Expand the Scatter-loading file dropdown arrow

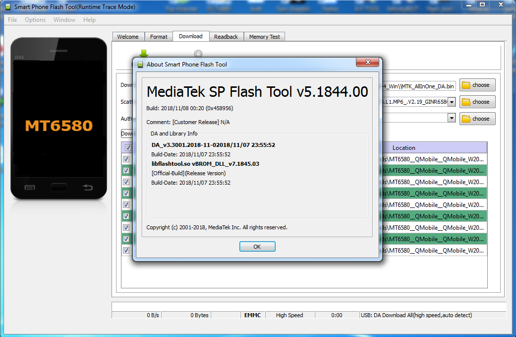point(452,102)
